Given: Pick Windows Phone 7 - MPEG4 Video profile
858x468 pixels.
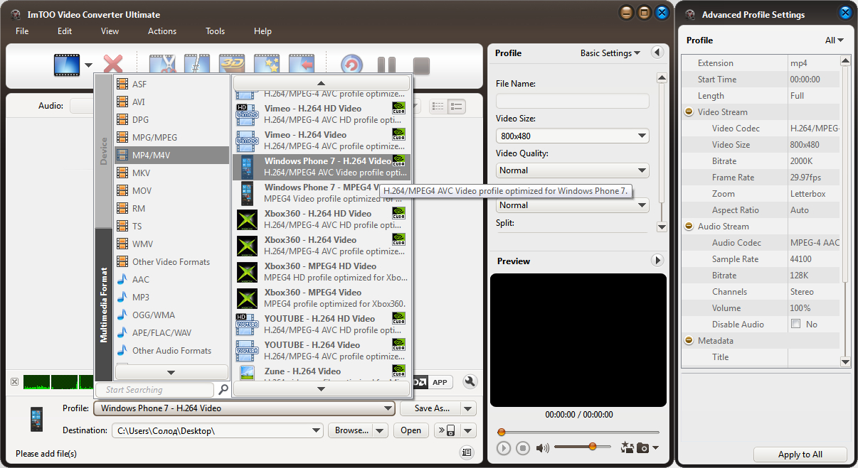Looking at the screenshot, I should tap(322, 193).
